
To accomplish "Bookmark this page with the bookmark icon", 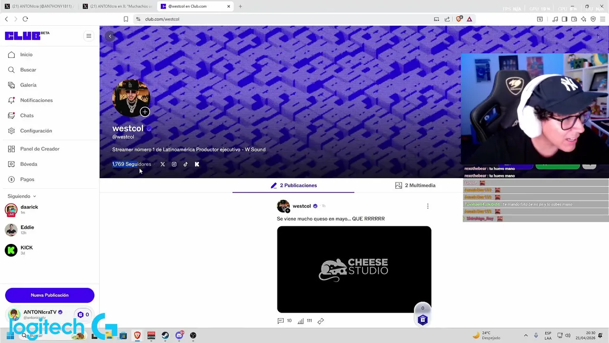I will [x=126, y=19].
